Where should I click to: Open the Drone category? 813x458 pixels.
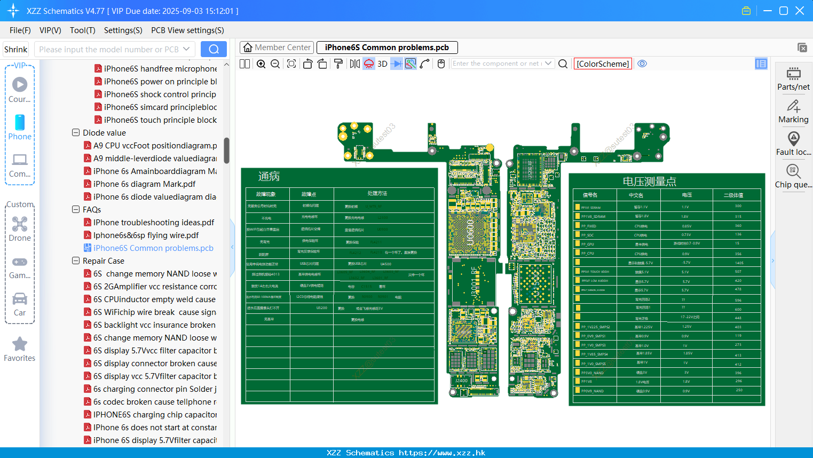(20, 229)
